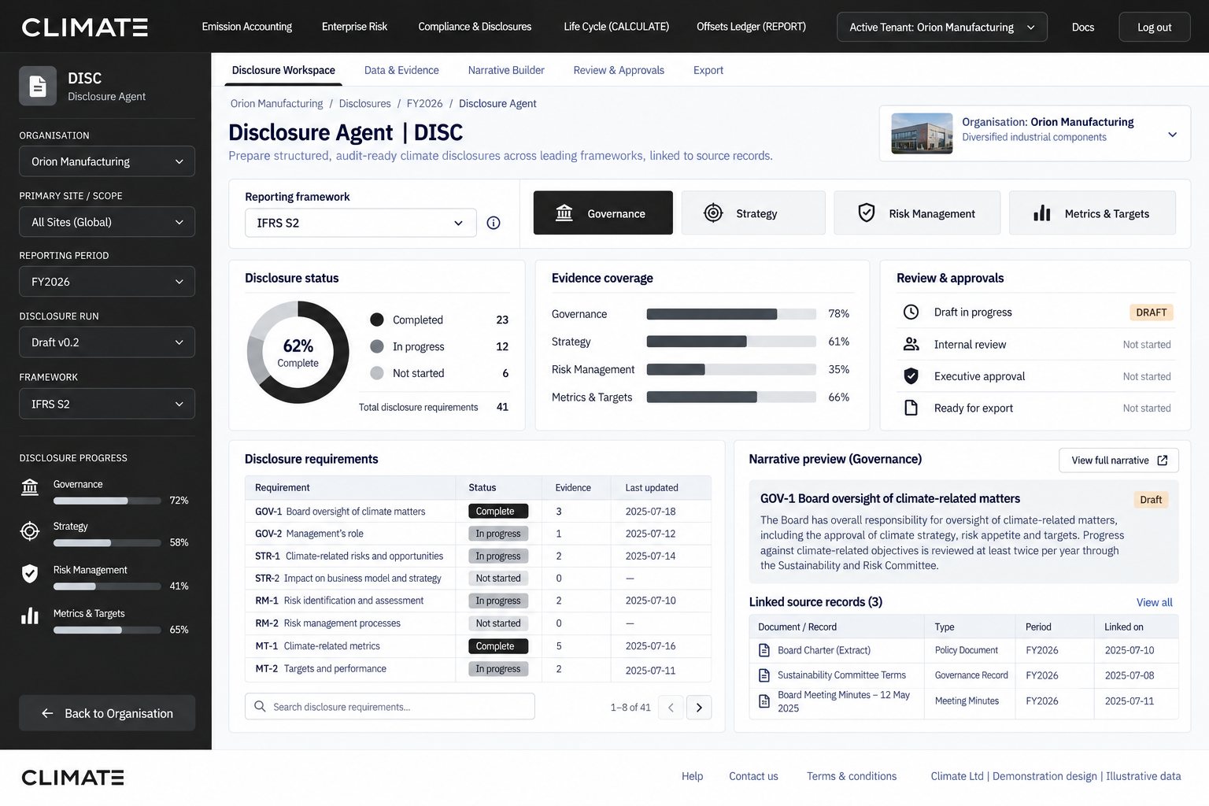This screenshot has width=1209, height=806.
Task: Switch to the Narrative Builder tab
Action: (x=506, y=70)
